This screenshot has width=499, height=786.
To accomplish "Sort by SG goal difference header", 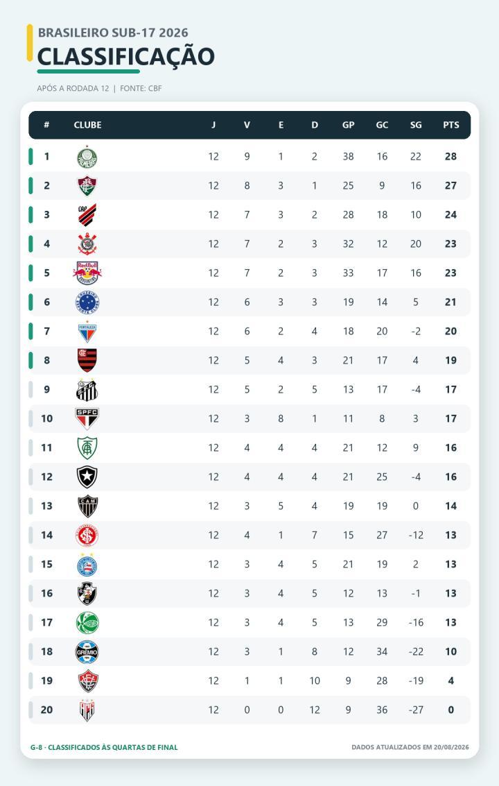I will pyautogui.click(x=416, y=126).
